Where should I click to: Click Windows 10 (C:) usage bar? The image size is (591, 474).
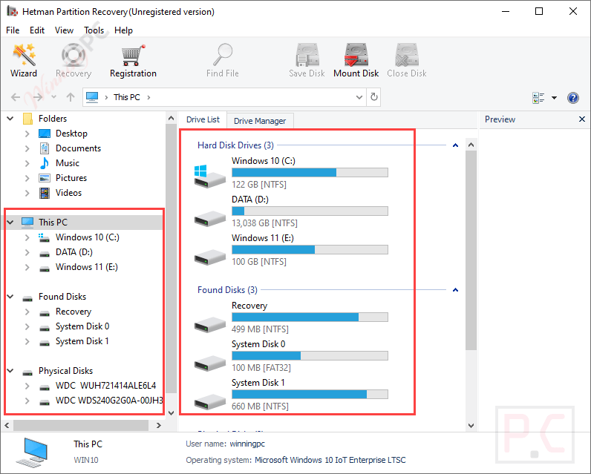click(x=310, y=173)
